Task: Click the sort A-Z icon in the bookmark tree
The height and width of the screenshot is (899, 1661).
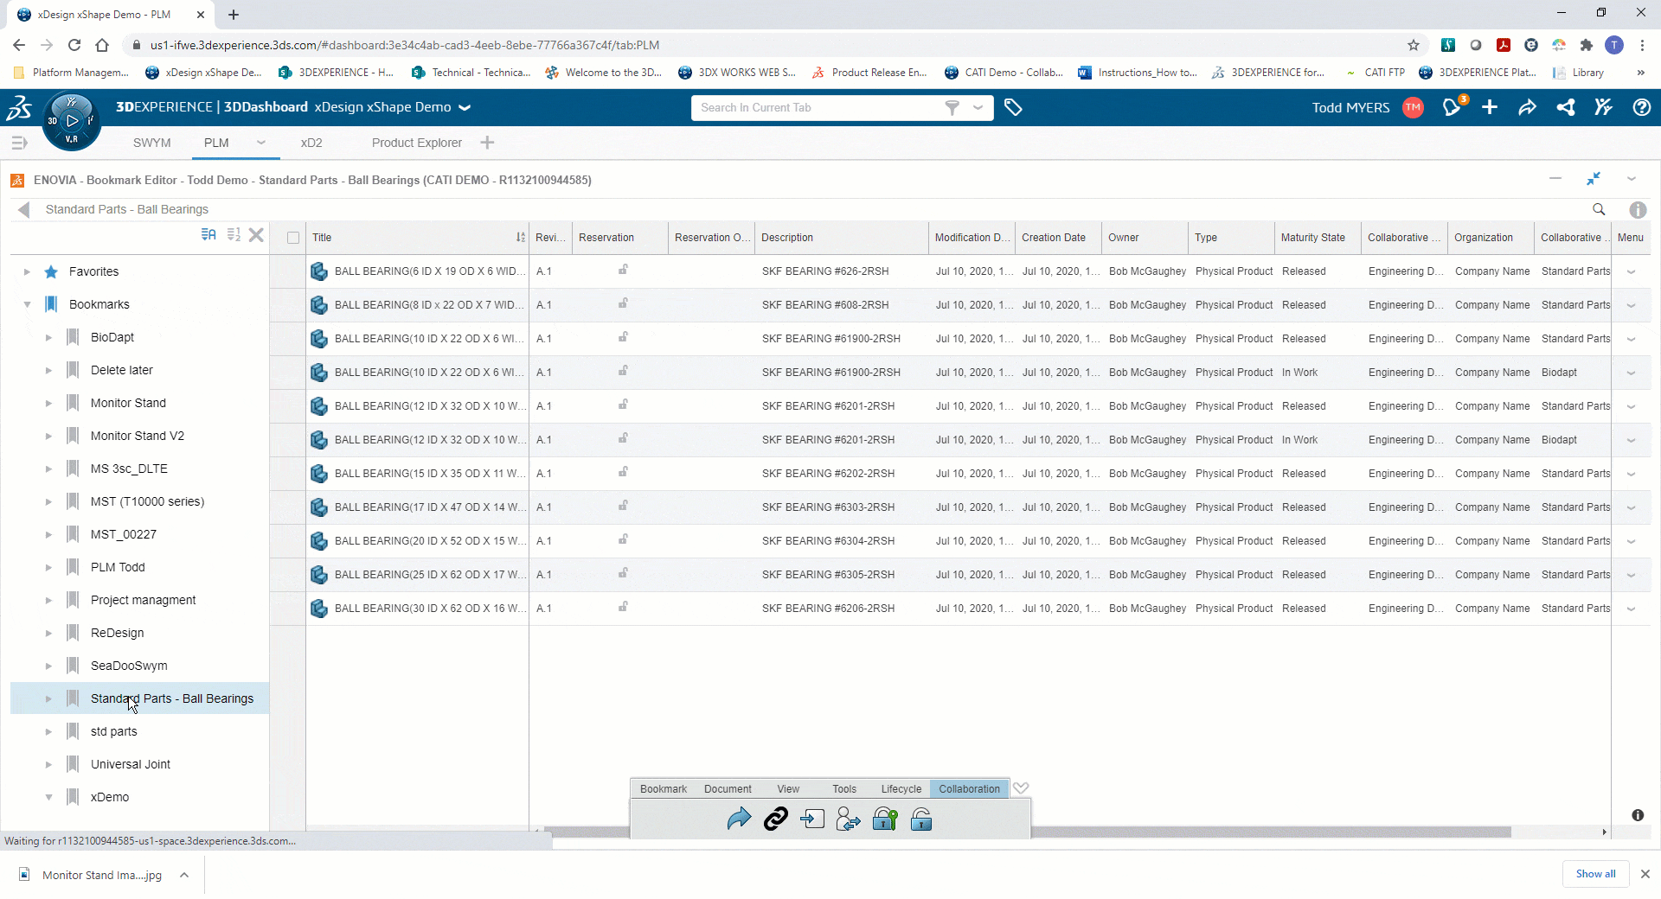Action: [208, 234]
